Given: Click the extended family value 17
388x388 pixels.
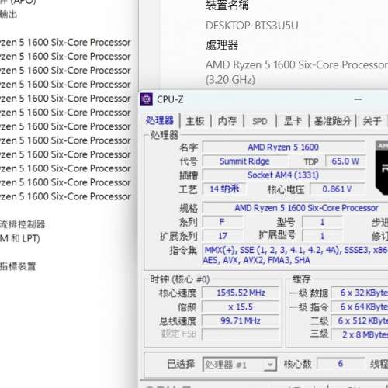Looking at the screenshot, I should click(x=223, y=236).
